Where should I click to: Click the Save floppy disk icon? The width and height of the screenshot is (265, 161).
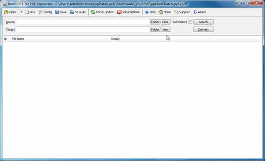[57, 12]
